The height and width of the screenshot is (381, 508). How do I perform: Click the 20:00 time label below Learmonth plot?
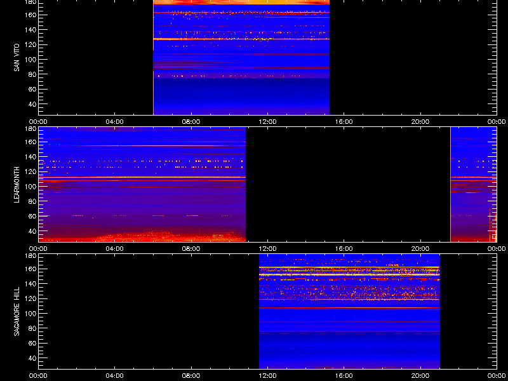420,249
